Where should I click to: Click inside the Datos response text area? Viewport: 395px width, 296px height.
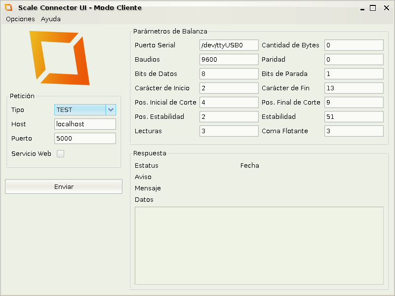pyautogui.click(x=259, y=245)
